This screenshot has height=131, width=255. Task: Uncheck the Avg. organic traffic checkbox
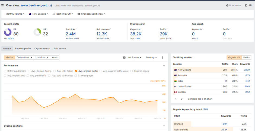tap(76, 71)
